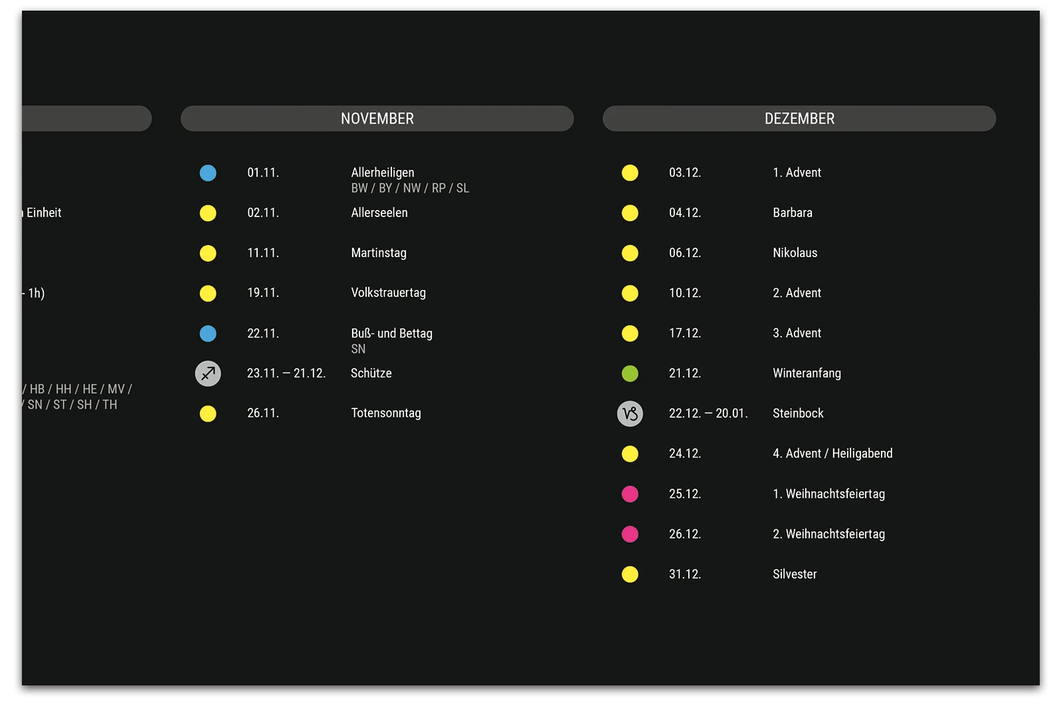The height and width of the screenshot is (704, 1063).
Task: Select the Allerseelen entry
Action: [379, 213]
